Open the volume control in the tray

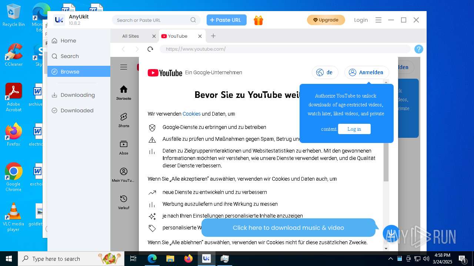(x=426, y=259)
